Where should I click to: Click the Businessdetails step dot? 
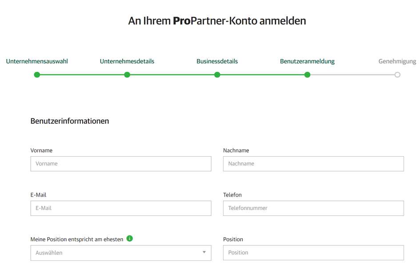tap(217, 75)
